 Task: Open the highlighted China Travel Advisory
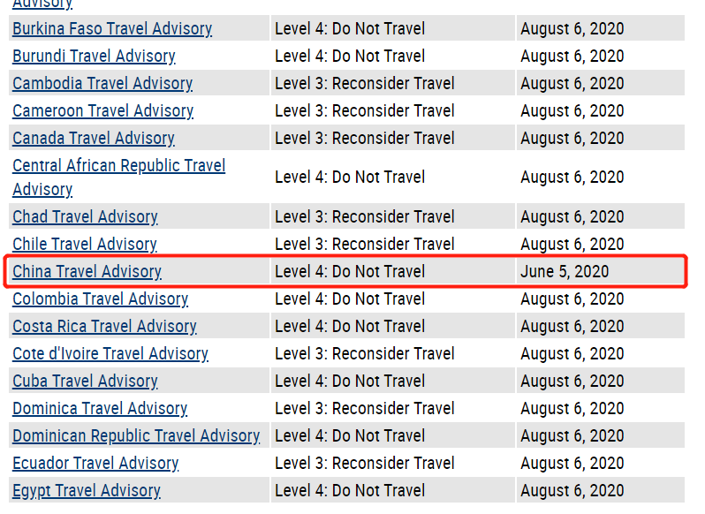point(87,271)
